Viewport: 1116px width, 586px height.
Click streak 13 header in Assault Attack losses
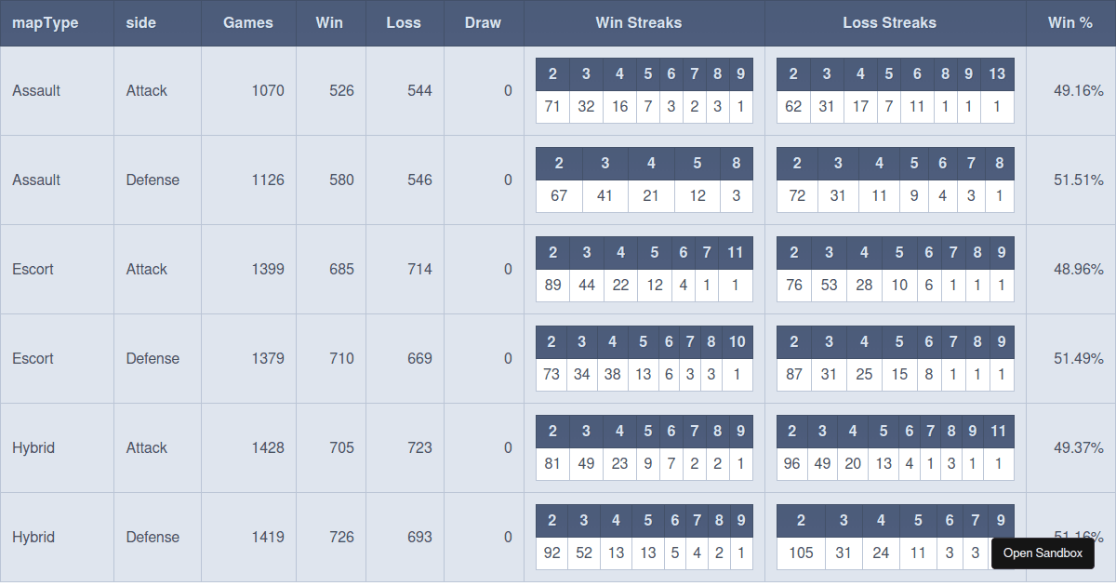coord(997,74)
